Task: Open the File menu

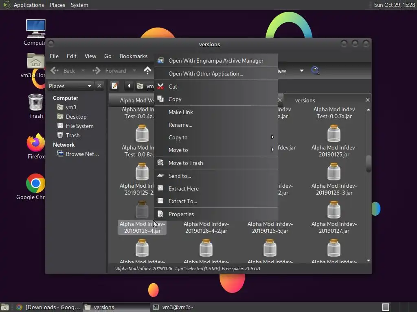Action: click(54, 56)
